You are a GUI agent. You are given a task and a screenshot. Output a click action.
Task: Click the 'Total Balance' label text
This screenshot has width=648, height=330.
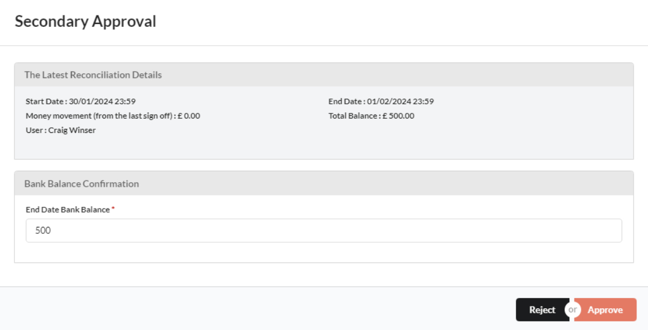click(x=352, y=116)
